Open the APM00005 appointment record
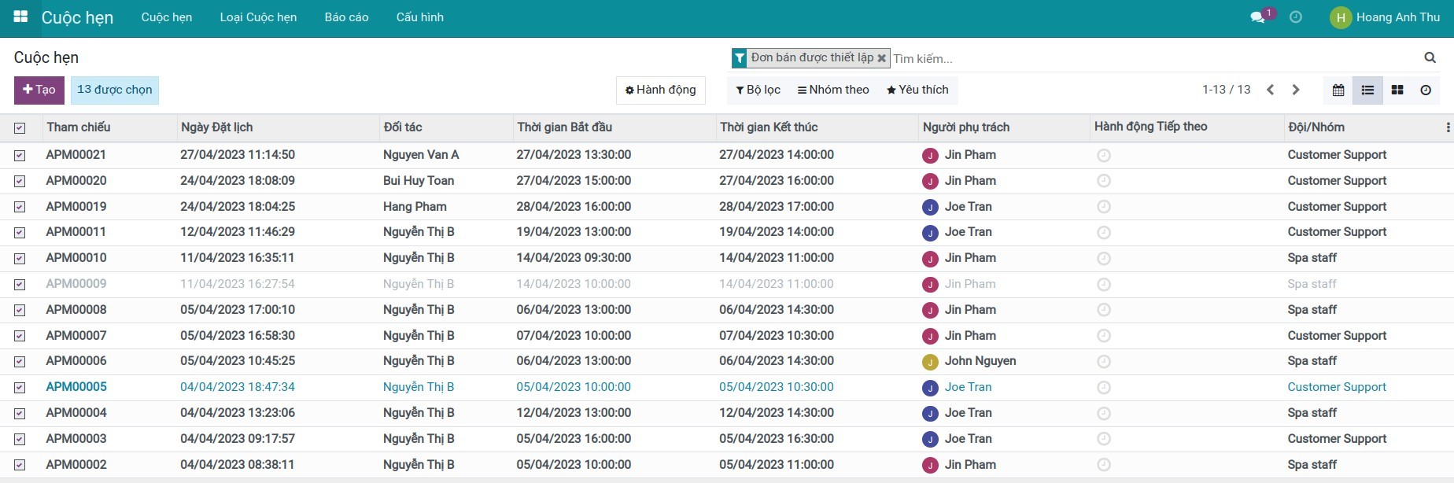Image resolution: width=1454 pixels, height=483 pixels. click(x=76, y=387)
